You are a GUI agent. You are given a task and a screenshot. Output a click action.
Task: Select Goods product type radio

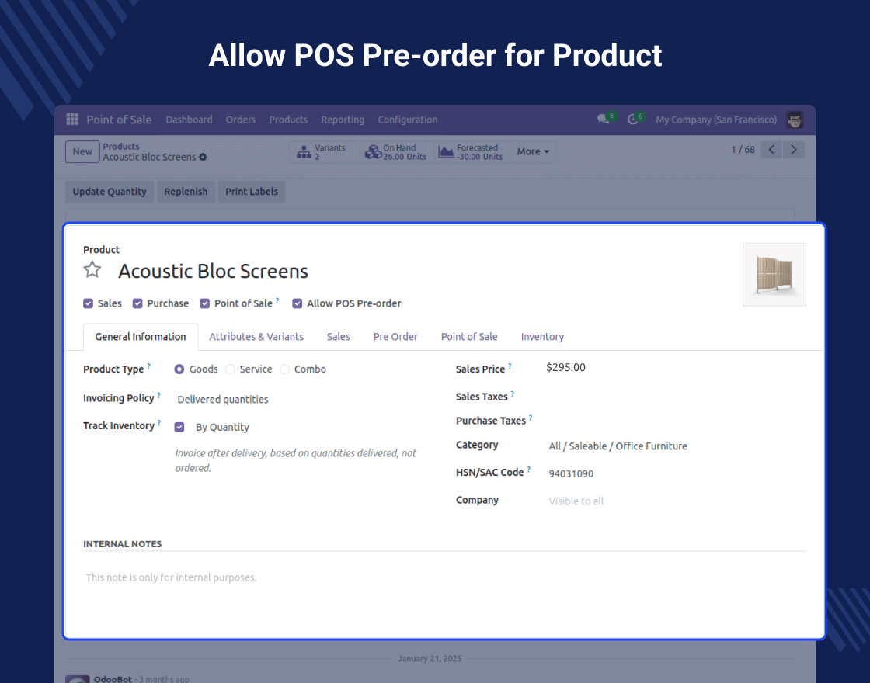[179, 369]
